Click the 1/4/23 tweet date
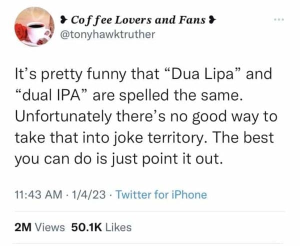 coord(88,194)
